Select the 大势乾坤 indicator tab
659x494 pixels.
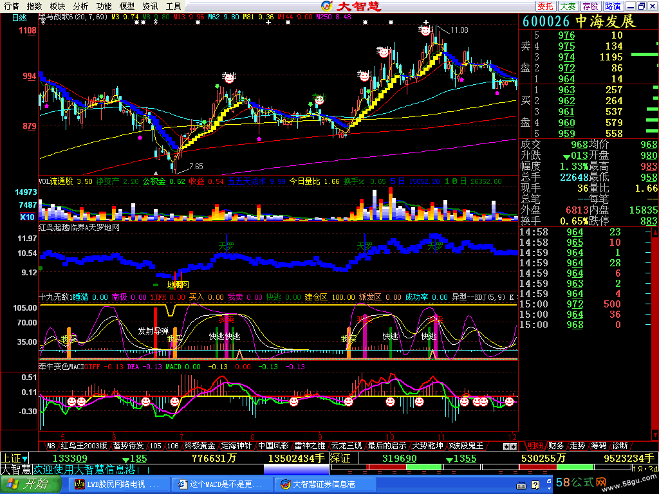[x=427, y=446]
